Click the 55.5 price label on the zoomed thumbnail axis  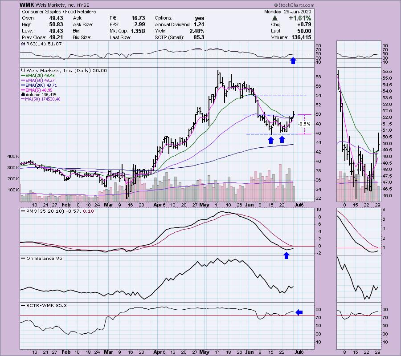[x=387, y=72]
